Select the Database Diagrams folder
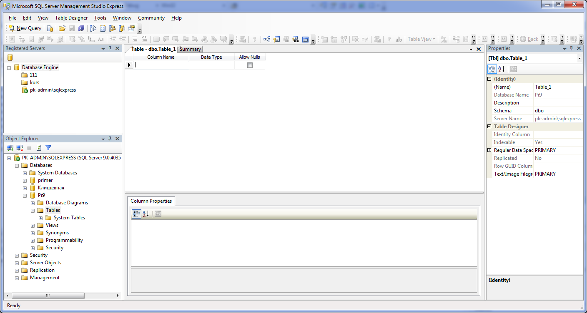This screenshot has height=313, width=587. [x=67, y=203]
